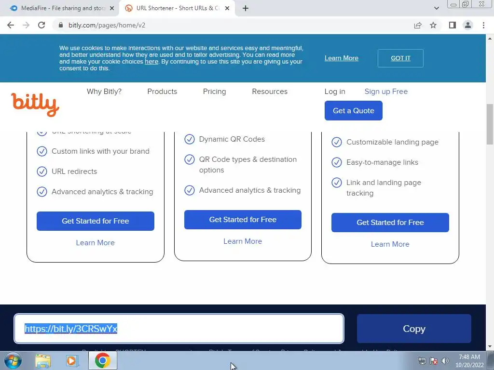
Task: Click the padlock site info icon
Action: tap(61, 25)
